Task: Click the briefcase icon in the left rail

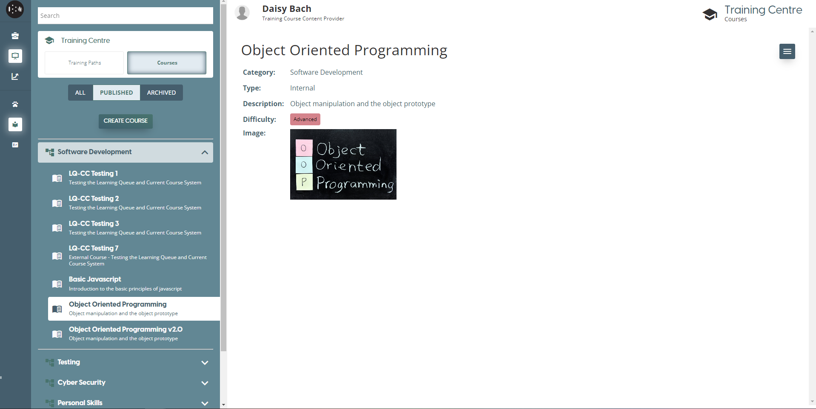Action: click(15, 36)
